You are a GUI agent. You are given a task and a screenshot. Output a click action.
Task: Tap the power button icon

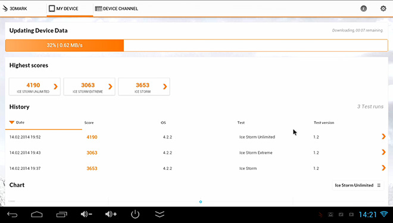pos(135,214)
